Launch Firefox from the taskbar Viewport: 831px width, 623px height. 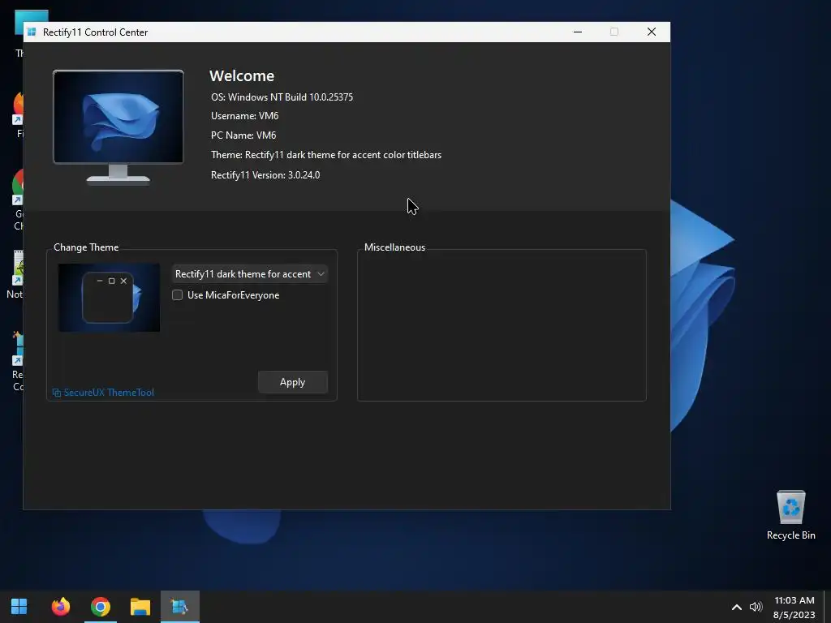[x=60, y=606]
